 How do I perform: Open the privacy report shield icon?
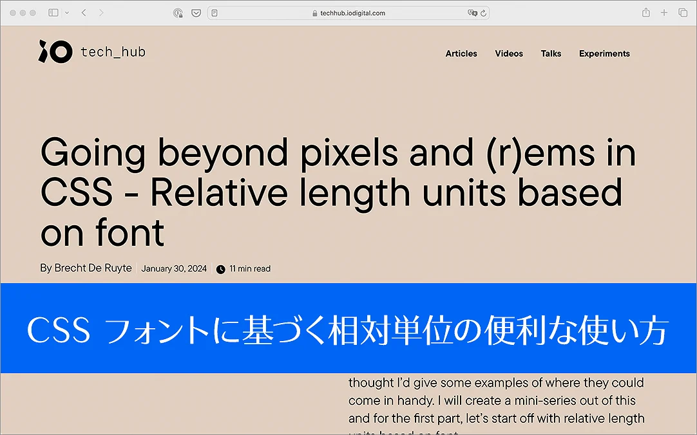178,13
